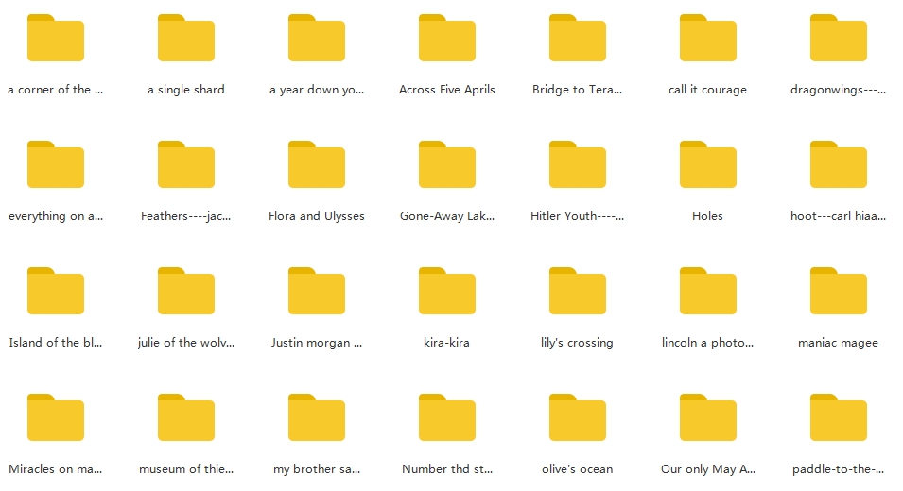
Task: Select the 'Bridge to Tera...' folder icon
Action: click(578, 38)
